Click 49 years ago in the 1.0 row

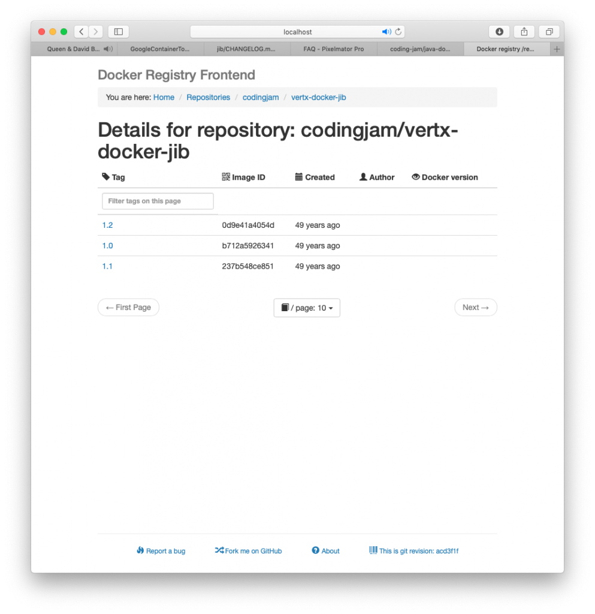click(x=317, y=245)
